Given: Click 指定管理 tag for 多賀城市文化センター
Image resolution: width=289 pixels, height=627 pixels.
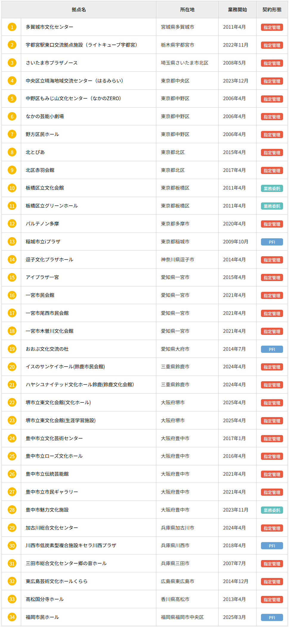Looking at the screenshot, I should tap(272, 28).
